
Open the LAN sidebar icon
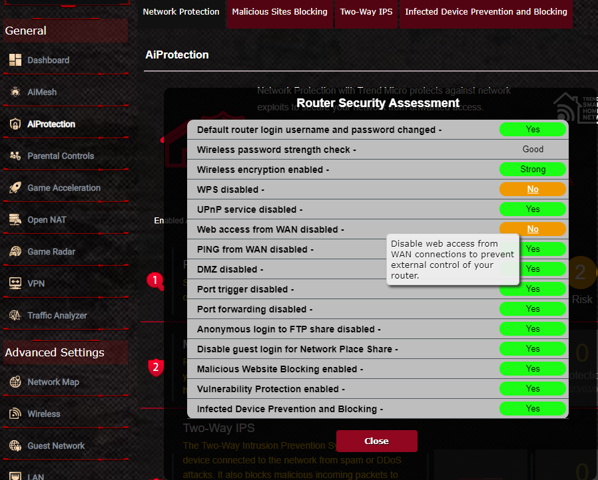click(15, 476)
